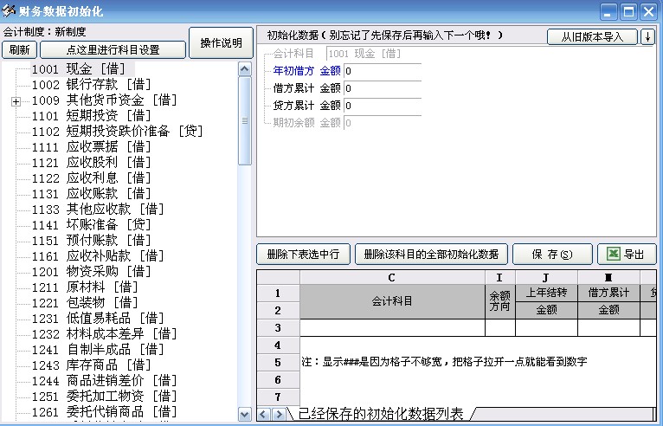Select account 1131 应收账款 [借]

pyautogui.click(x=92, y=194)
